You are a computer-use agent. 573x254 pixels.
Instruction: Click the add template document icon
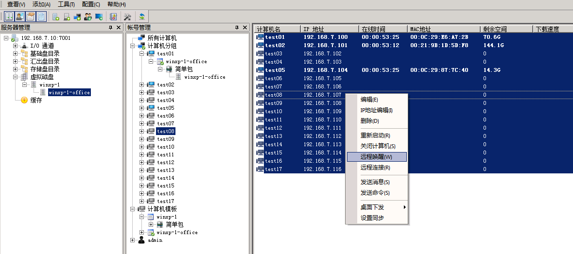(56, 17)
